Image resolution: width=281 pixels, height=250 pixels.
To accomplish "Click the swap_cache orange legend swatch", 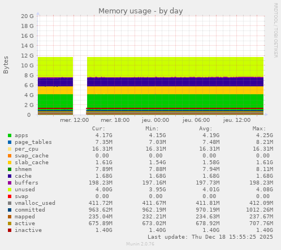I will coord(10,156).
